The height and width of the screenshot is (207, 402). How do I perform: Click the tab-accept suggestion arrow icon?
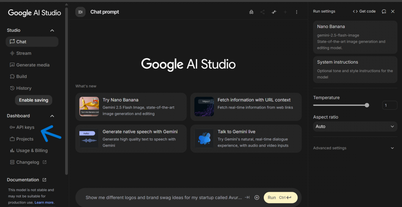pyautogui.click(x=247, y=197)
